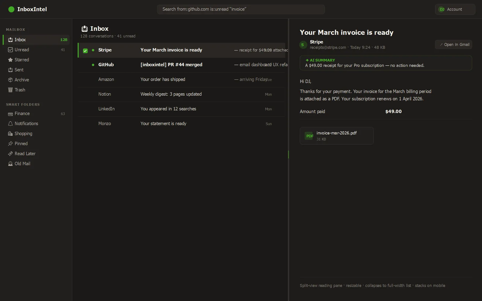Click the '128 conversations · 41 unread' line
This screenshot has width=482, height=301.
pyautogui.click(x=108, y=36)
